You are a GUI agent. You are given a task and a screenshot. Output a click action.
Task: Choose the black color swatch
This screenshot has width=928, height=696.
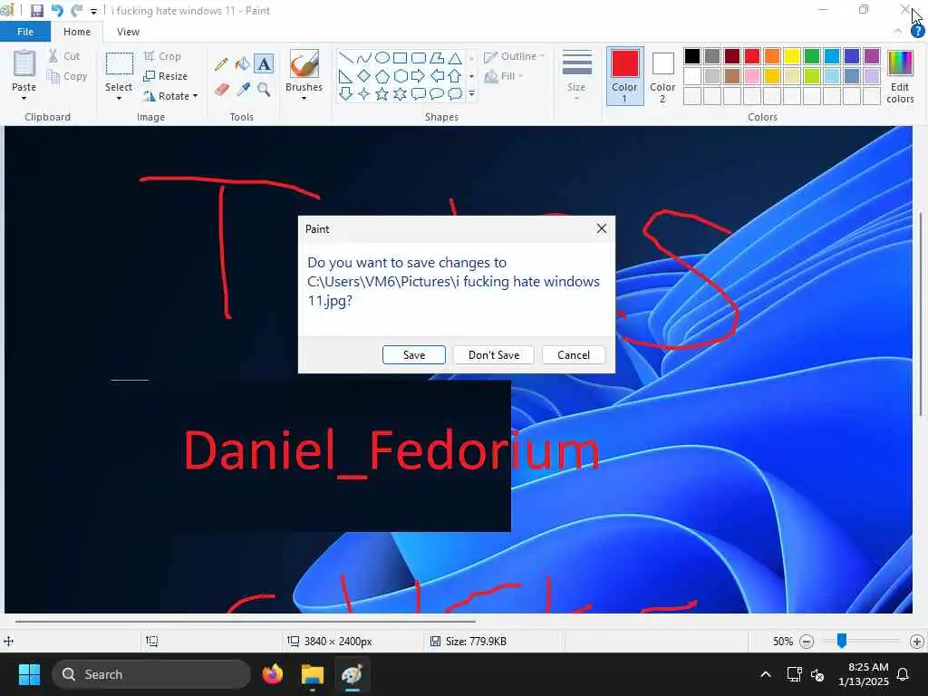pyautogui.click(x=691, y=56)
